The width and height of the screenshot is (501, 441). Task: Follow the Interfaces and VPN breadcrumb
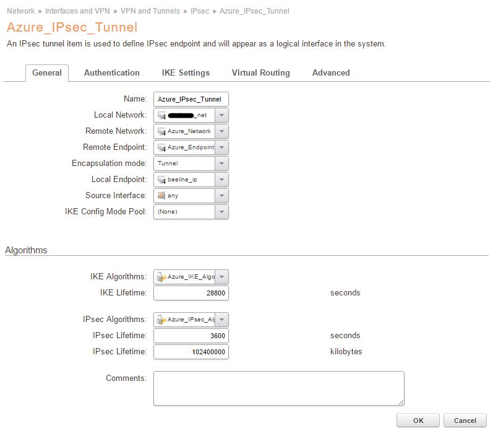click(x=77, y=11)
